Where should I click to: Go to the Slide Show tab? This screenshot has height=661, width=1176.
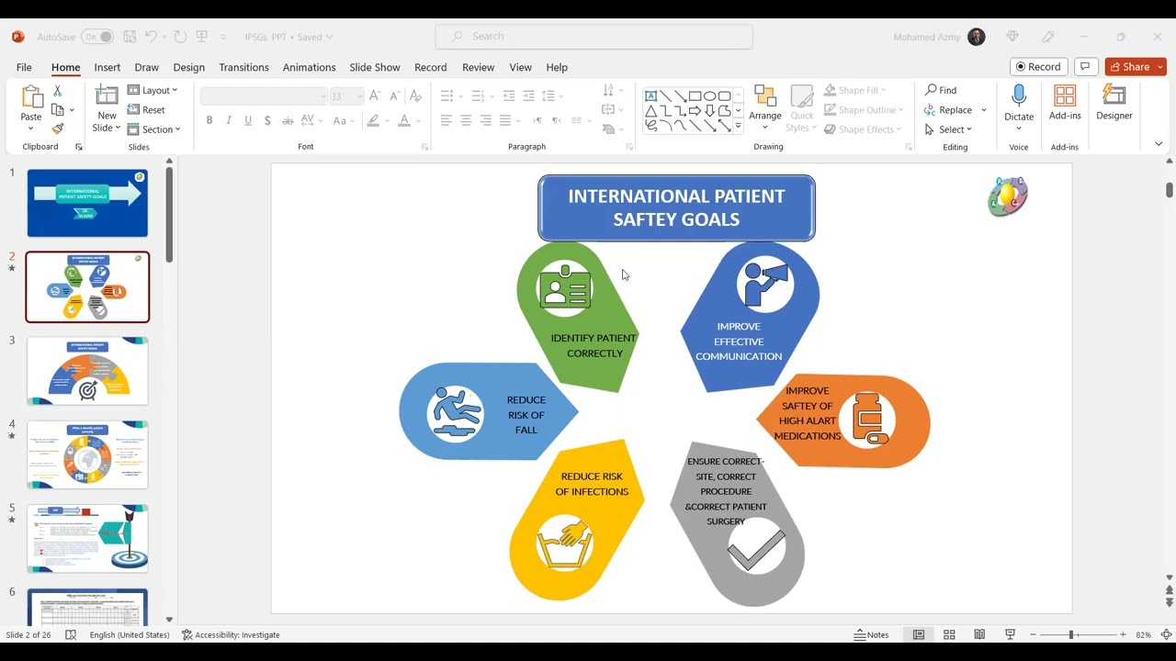pyautogui.click(x=374, y=67)
